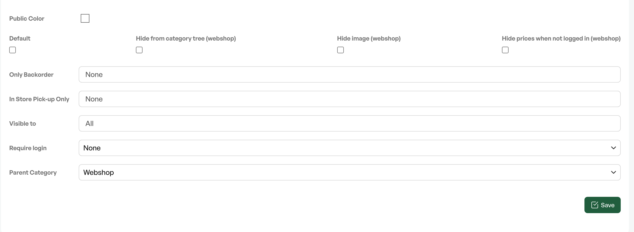Open the Public Color swatch picker

point(85,18)
